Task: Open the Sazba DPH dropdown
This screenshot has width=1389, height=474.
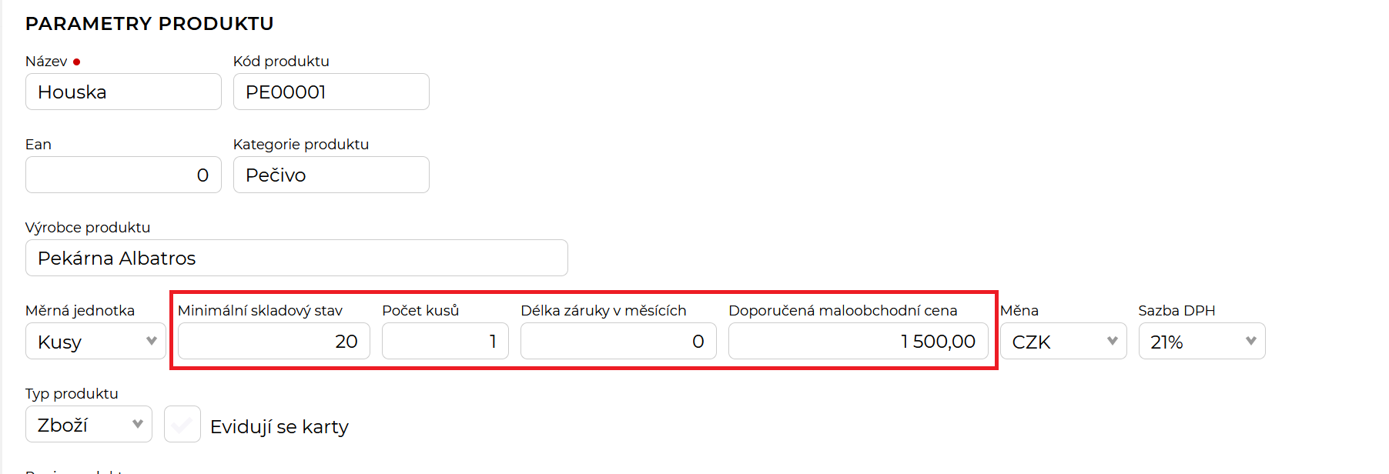Action: 1201,342
